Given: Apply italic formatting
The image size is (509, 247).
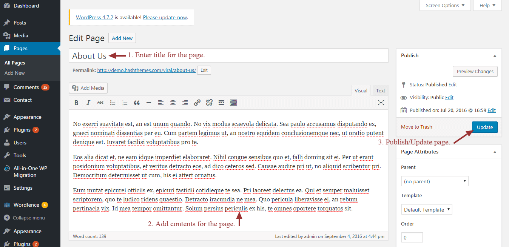Looking at the screenshot, I should pyautogui.click(x=88, y=102).
